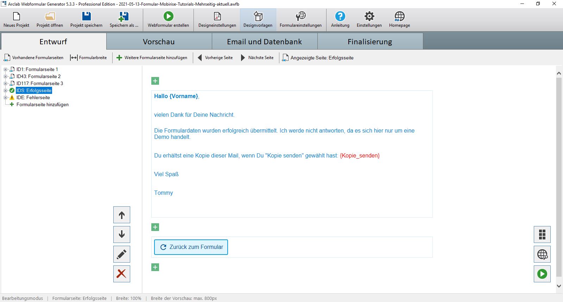This screenshot has height=302, width=563.
Task: Expand ID43: Formularseite 2 node
Action: (x=5, y=76)
